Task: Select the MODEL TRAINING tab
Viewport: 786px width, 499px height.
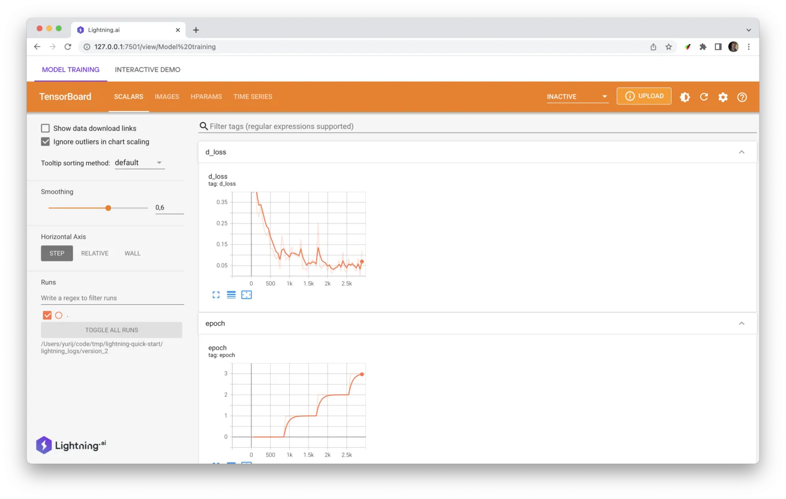Action: tap(71, 70)
